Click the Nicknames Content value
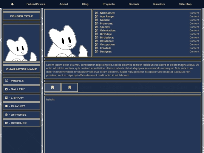 [x=194, y=13]
